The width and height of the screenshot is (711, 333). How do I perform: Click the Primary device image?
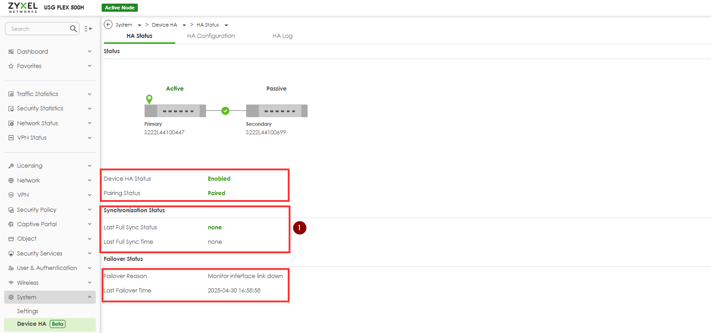175,111
